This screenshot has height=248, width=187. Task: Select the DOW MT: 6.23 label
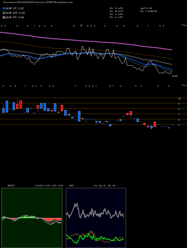(x=15, y=13)
